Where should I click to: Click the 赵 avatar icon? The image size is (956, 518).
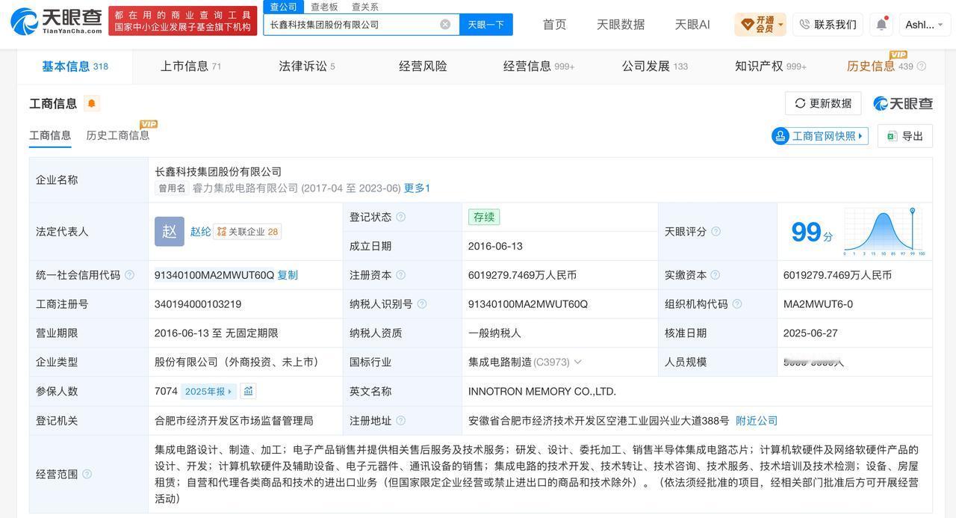[170, 232]
